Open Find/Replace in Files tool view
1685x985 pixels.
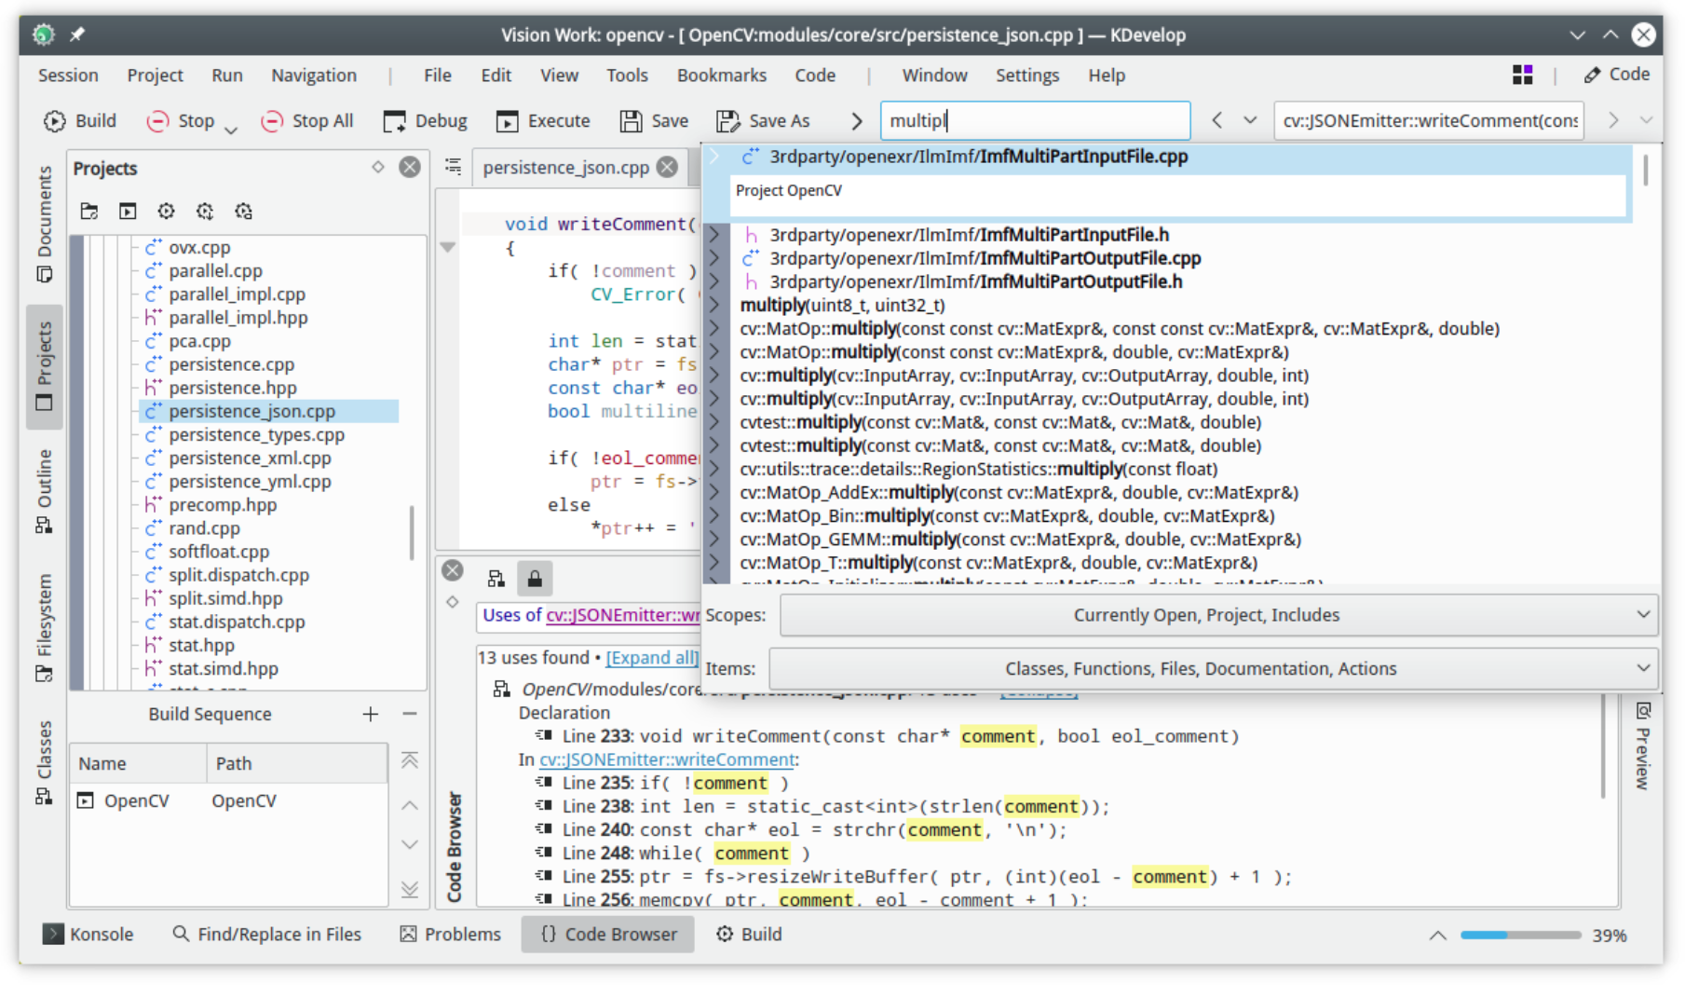click(266, 934)
